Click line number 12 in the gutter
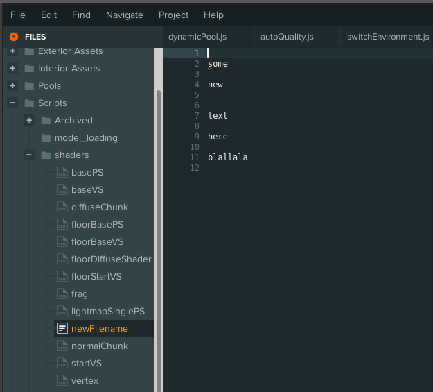Image resolution: width=433 pixels, height=392 pixels. point(195,168)
